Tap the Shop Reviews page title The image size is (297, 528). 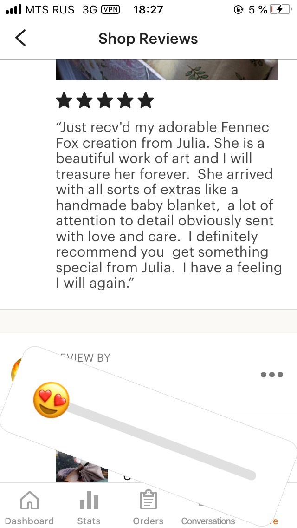148,39
